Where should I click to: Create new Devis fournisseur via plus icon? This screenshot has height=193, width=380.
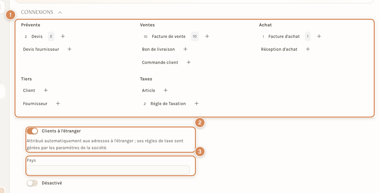[x=69, y=49]
